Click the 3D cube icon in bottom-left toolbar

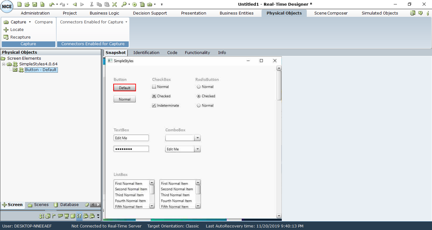pos(73,216)
